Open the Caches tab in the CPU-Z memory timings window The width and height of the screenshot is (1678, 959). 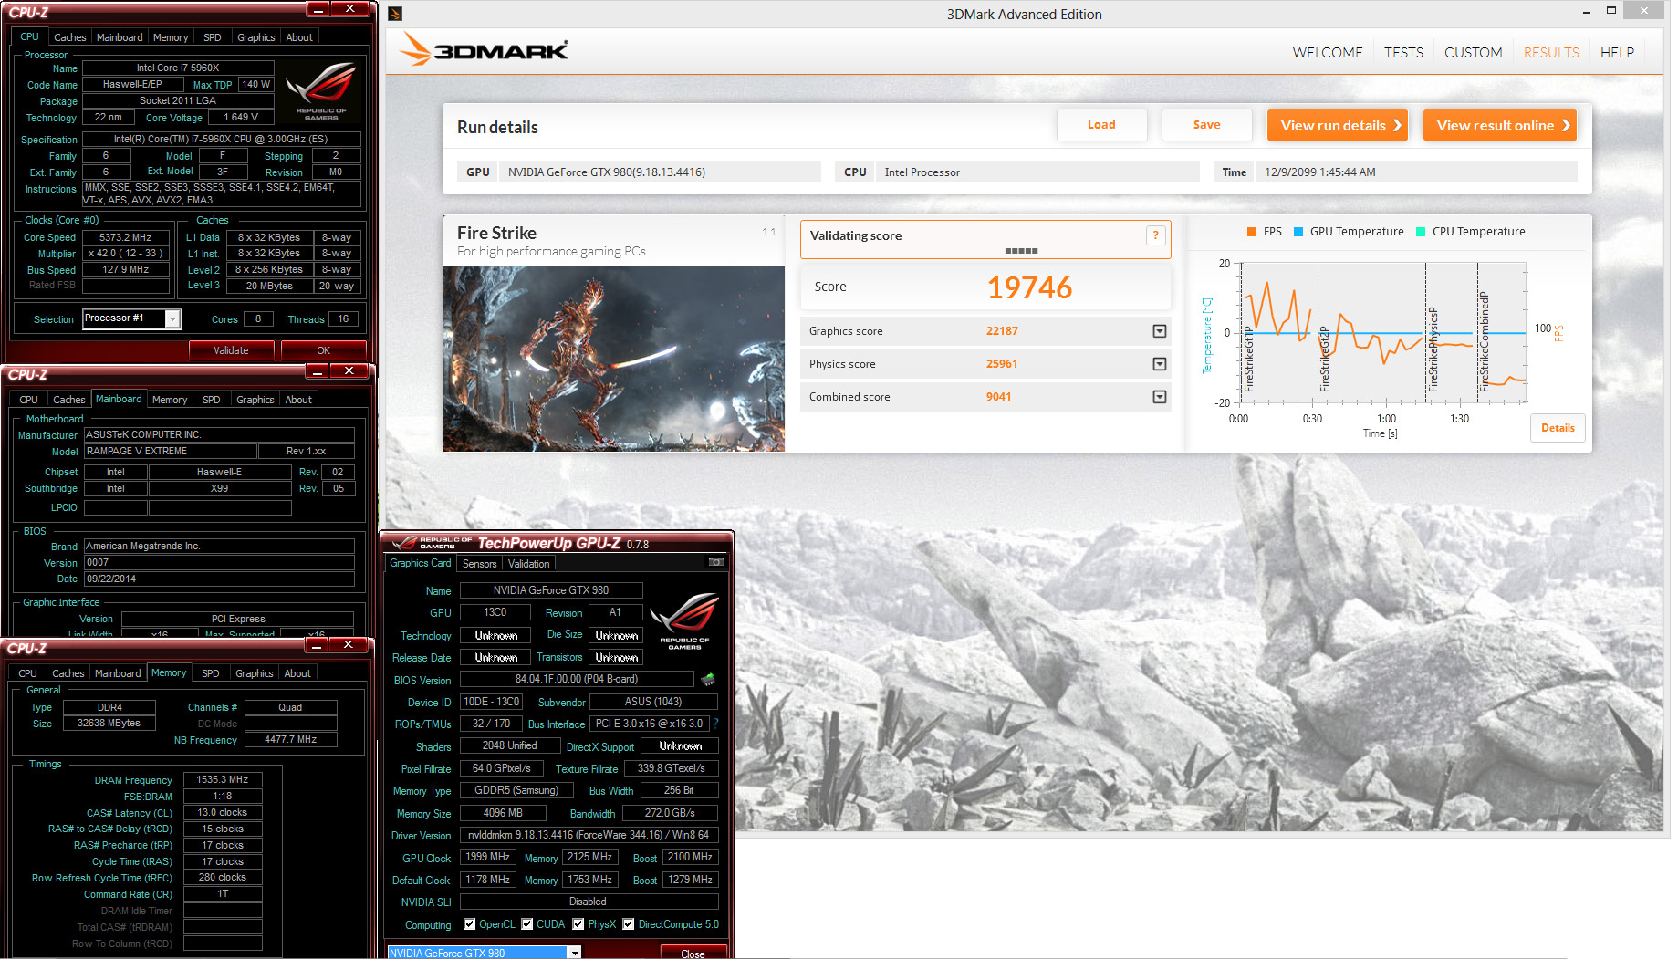68,673
